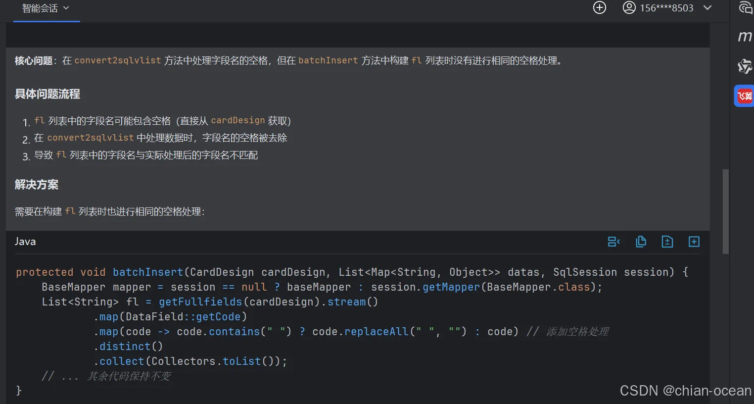Click list item 3 text 导致 fl 列表
This screenshot has width=754, height=404.
point(146,155)
